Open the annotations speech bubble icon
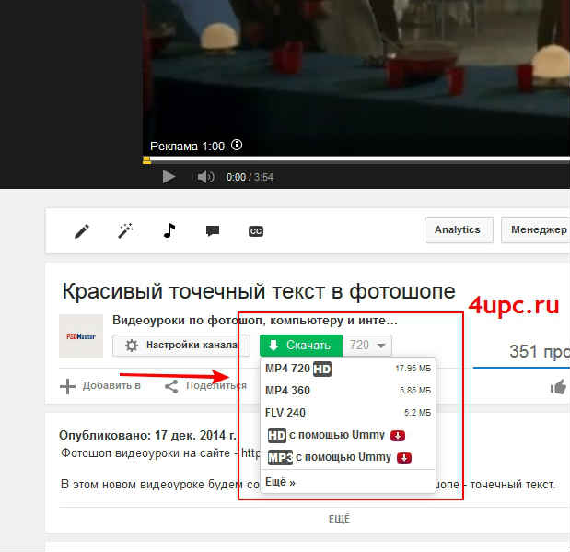The height and width of the screenshot is (552, 570). [212, 231]
